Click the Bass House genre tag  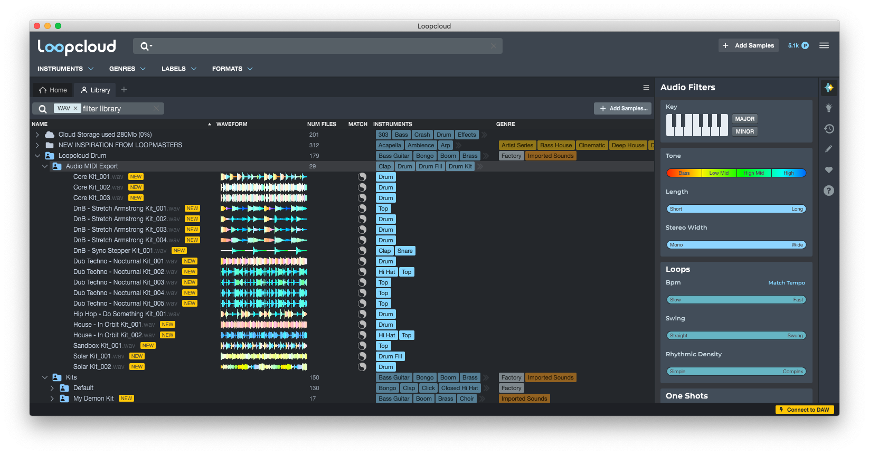[556, 145]
